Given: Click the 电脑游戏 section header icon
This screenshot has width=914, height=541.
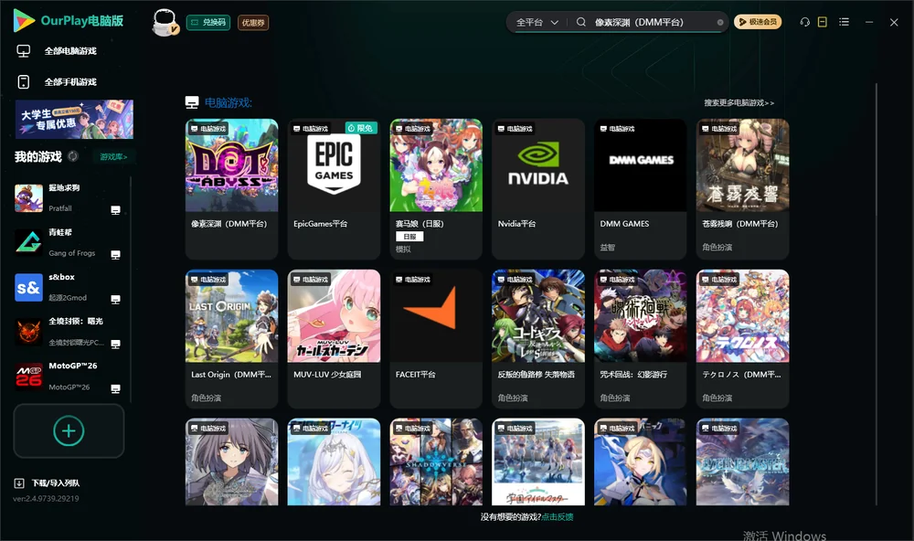Looking at the screenshot, I should point(192,102).
